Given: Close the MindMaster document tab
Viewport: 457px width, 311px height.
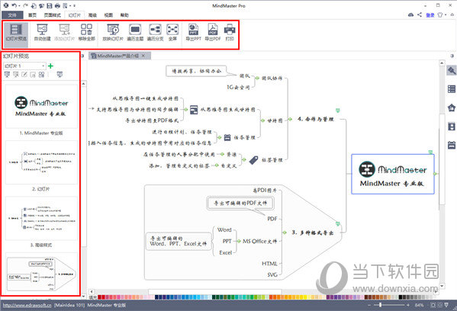Looking at the screenshot, I should (143, 56).
